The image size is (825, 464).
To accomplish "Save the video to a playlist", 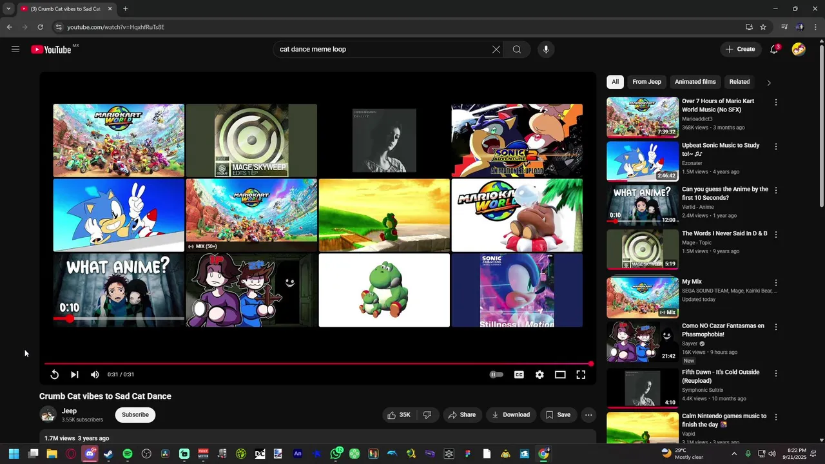I will click(558, 415).
